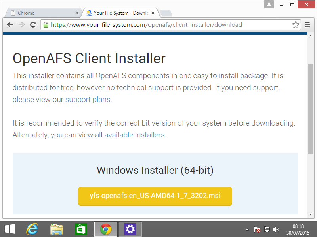Select the Your File System - Download tab
Screen dimensions: 317x237
(x=121, y=13)
